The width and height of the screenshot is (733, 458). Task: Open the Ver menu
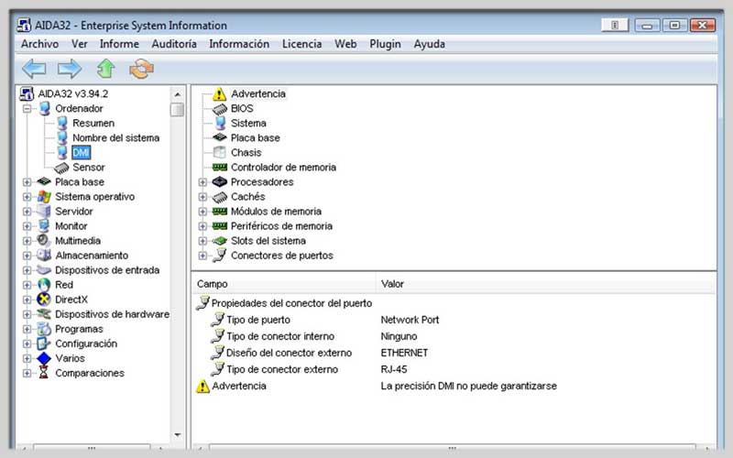click(x=80, y=44)
